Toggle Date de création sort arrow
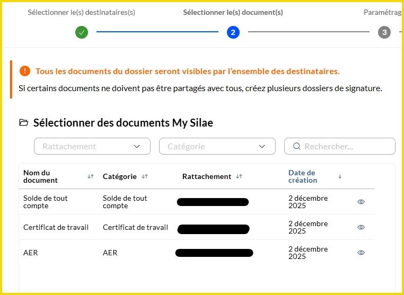404x295 pixels. 340,177
